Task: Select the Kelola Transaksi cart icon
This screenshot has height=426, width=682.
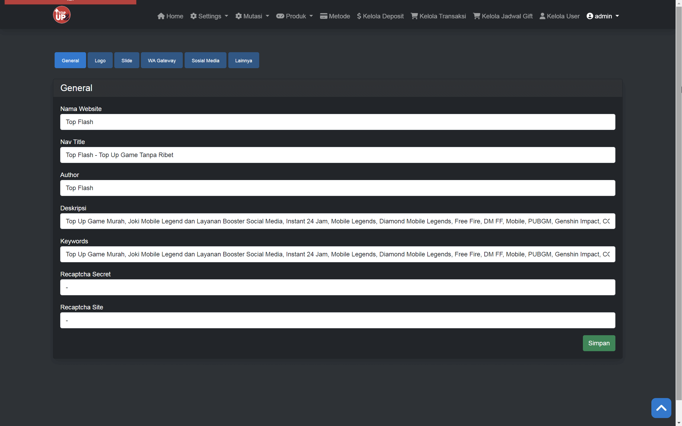Action: tap(414, 16)
